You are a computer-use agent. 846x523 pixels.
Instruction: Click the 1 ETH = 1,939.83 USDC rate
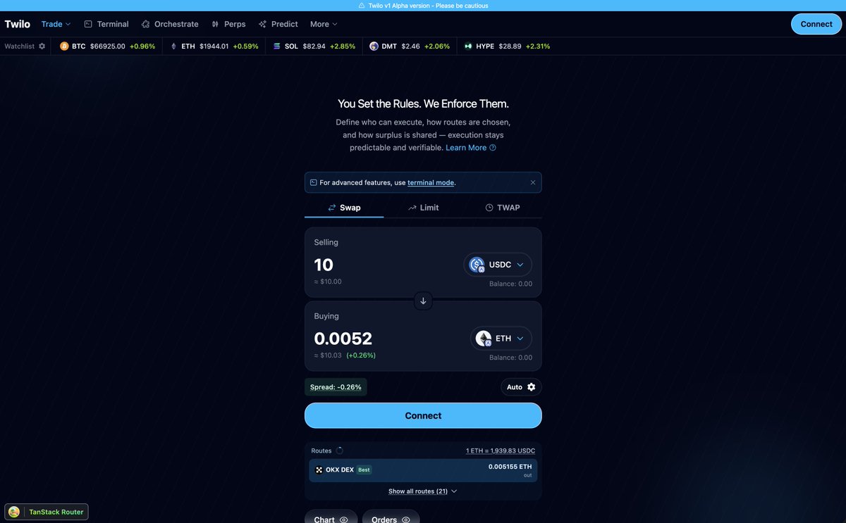point(501,450)
